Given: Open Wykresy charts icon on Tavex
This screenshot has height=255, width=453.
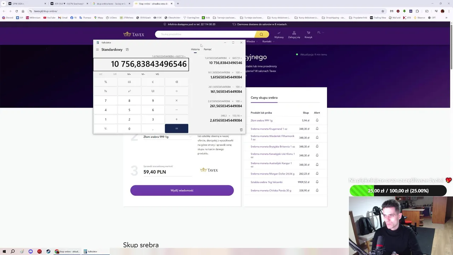Looking at the screenshot, I should [x=279, y=35].
